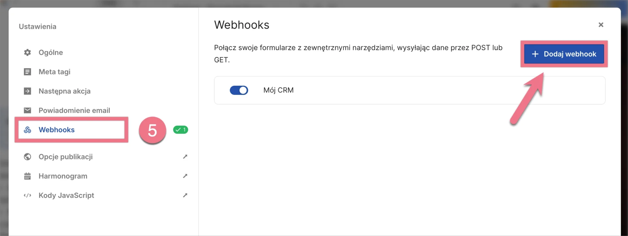Click the Kody JavaScript code icon
The height and width of the screenshot is (236, 628).
(27, 195)
